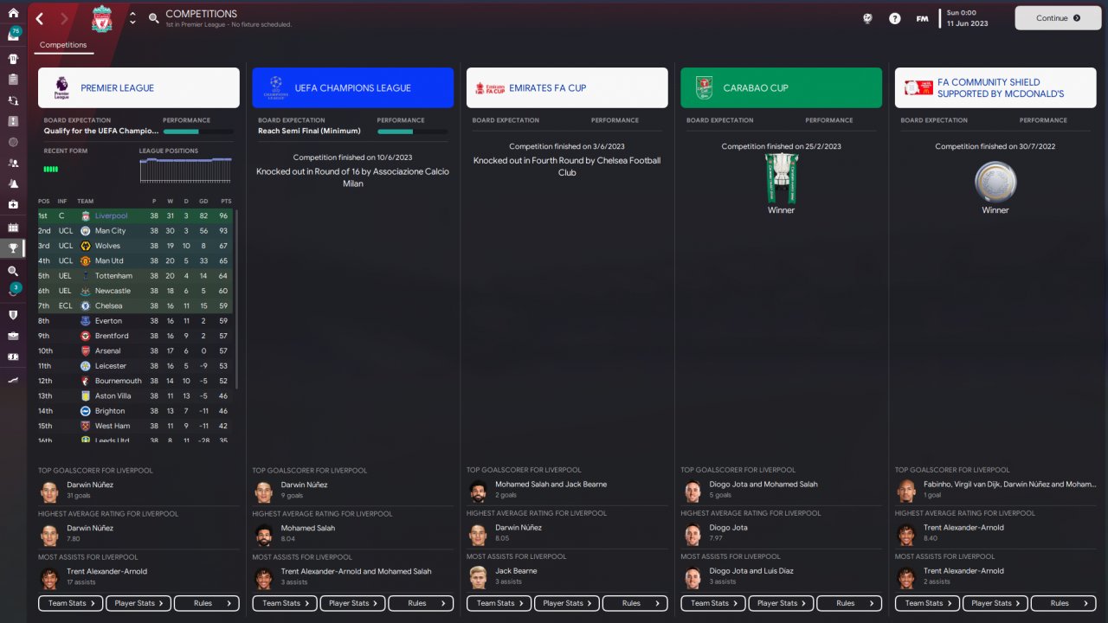1108x623 pixels.
Task: Open the Transfers icon with badge 3
Action: pyautogui.click(x=13, y=292)
